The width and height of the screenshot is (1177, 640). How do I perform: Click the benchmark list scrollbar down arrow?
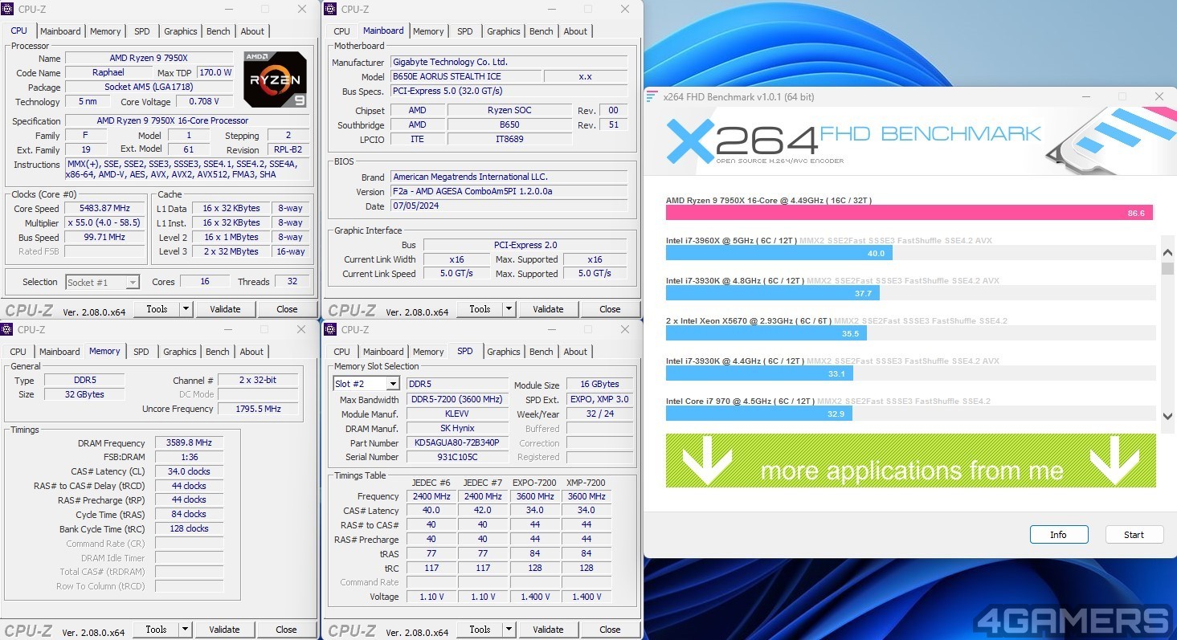pos(1167,416)
